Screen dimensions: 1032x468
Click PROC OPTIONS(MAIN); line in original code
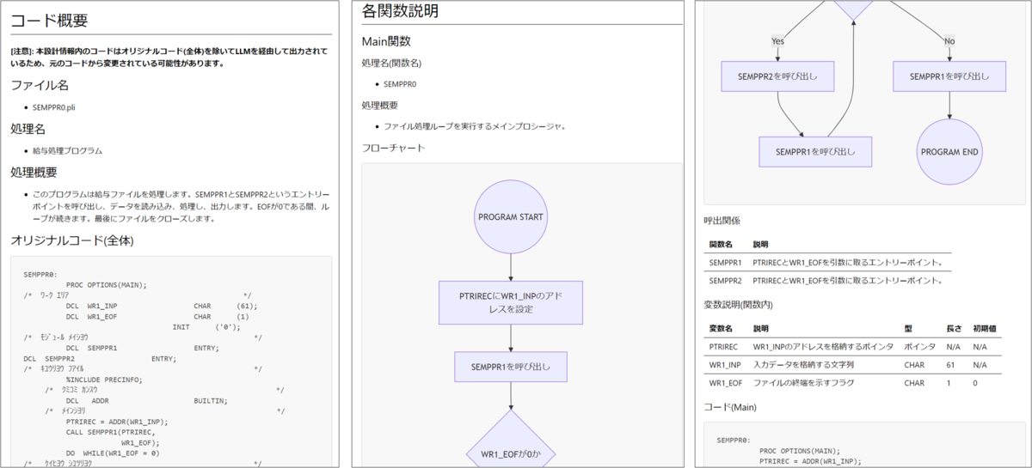[x=107, y=285]
